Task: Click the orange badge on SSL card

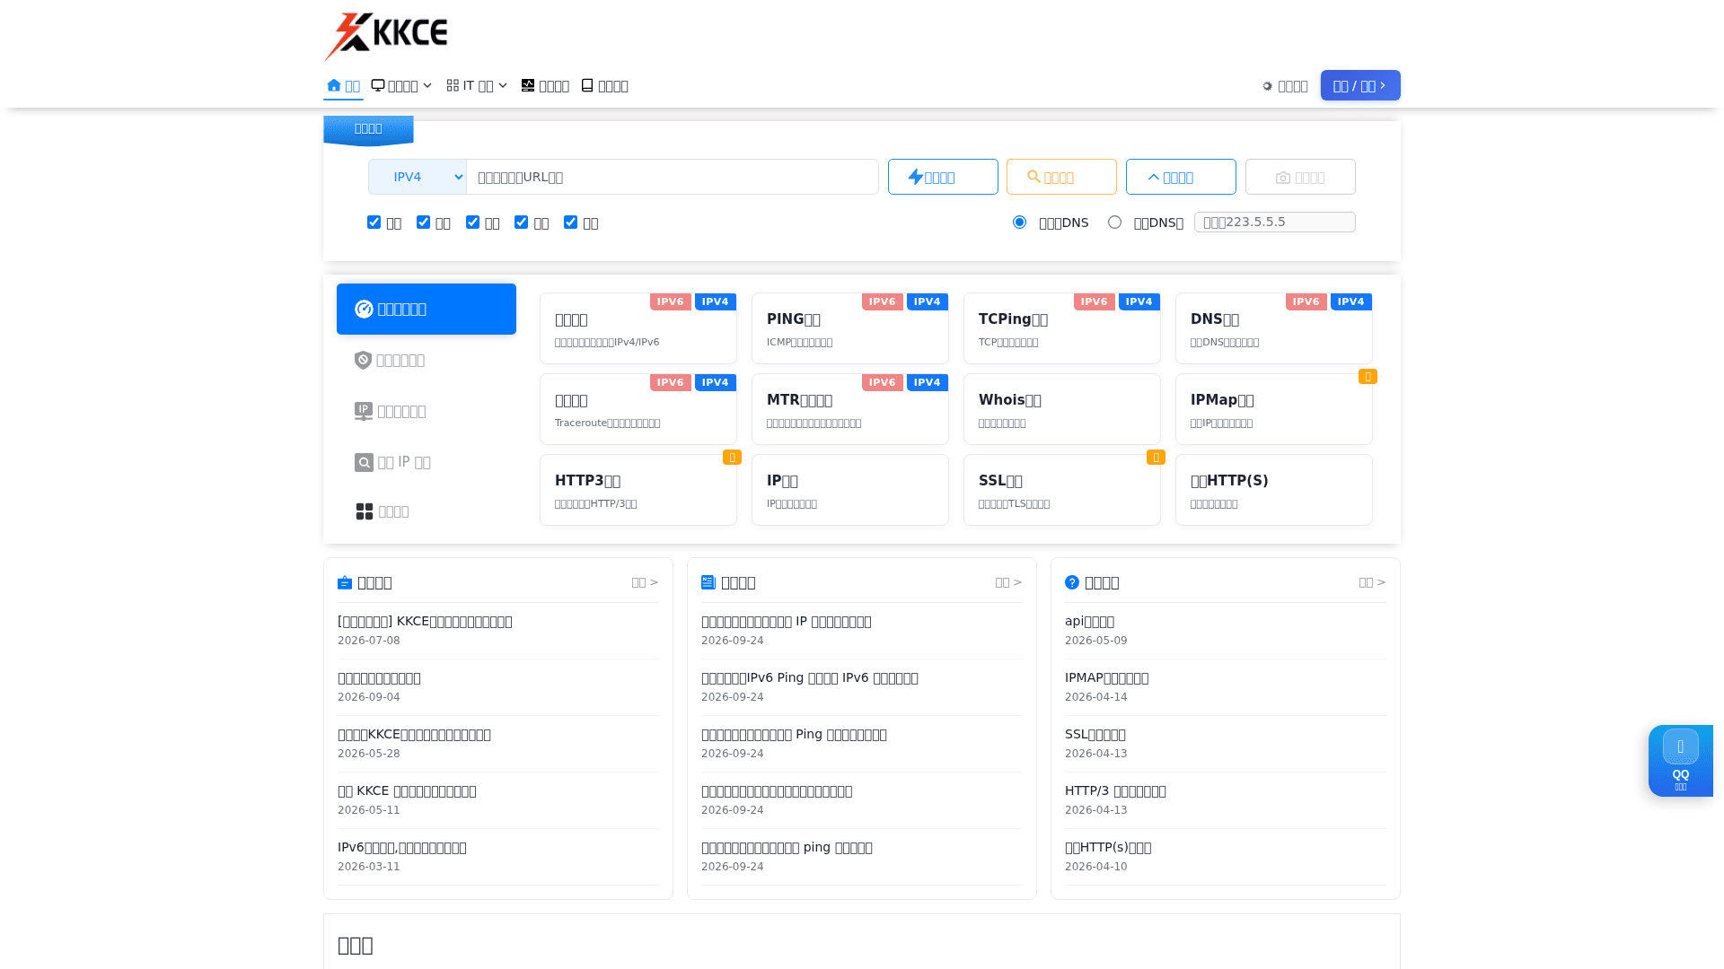Action: (1156, 458)
